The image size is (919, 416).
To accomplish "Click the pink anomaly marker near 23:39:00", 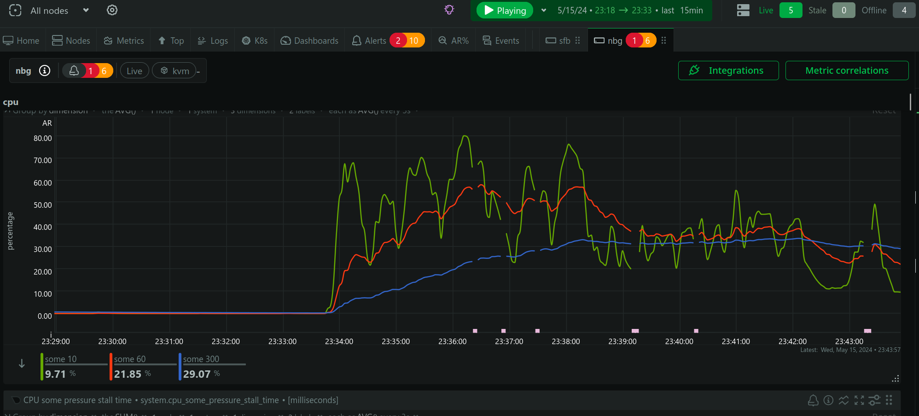I will [x=635, y=331].
